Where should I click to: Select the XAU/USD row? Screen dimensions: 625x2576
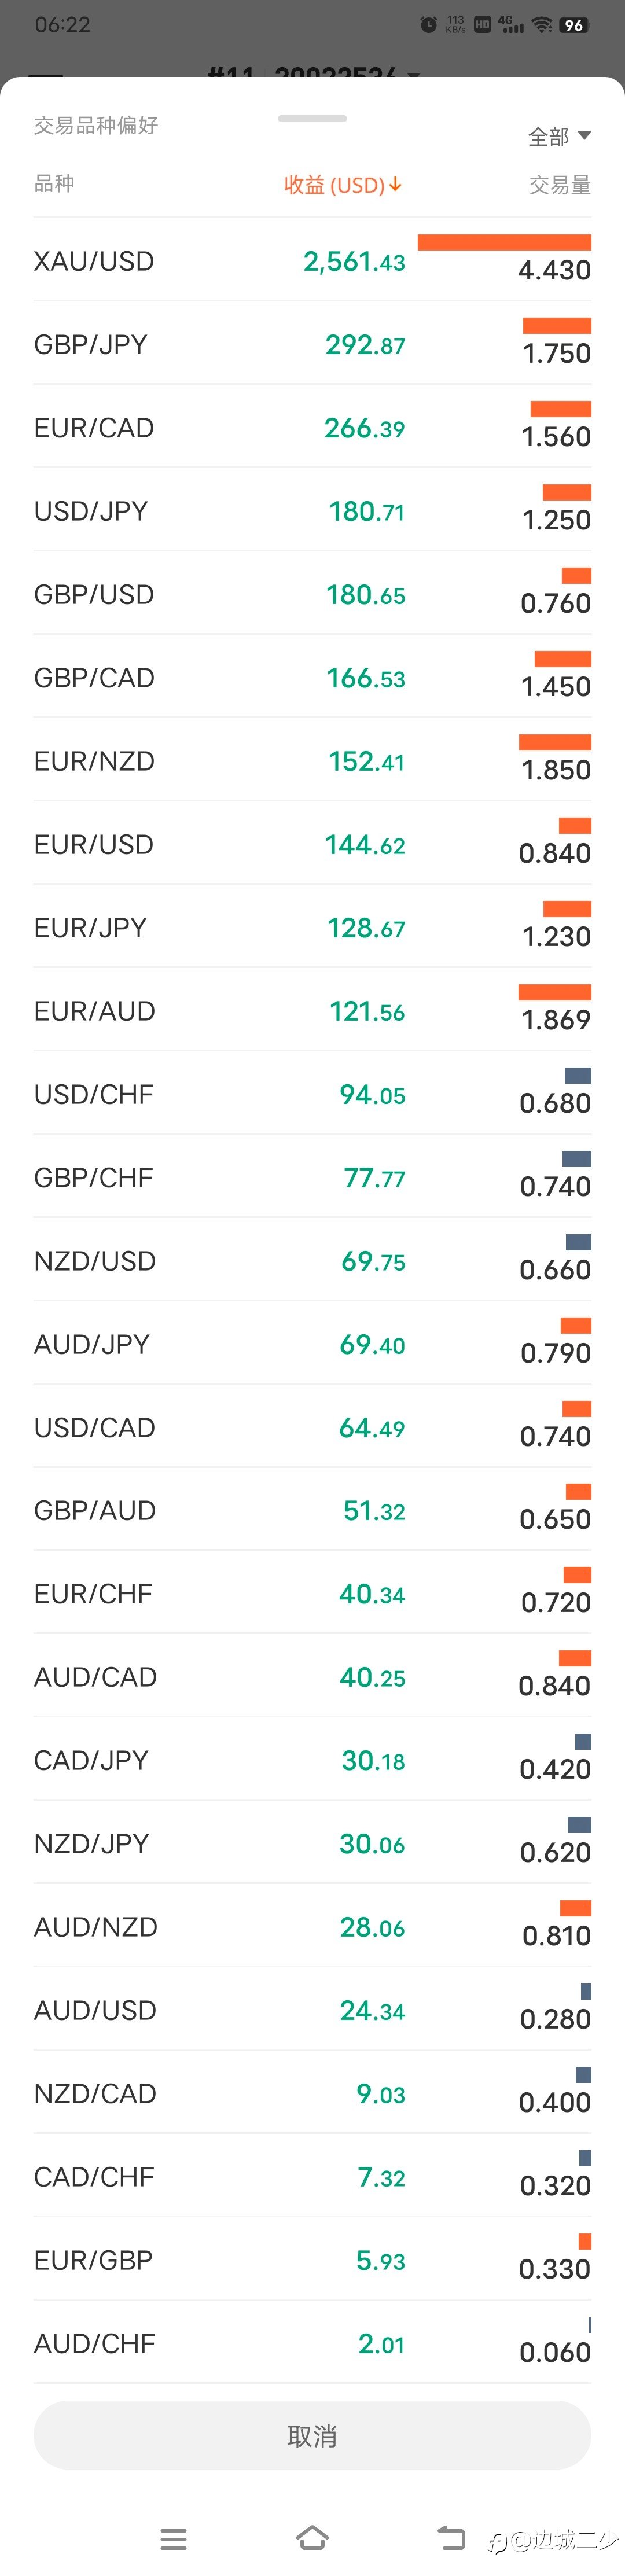click(312, 260)
